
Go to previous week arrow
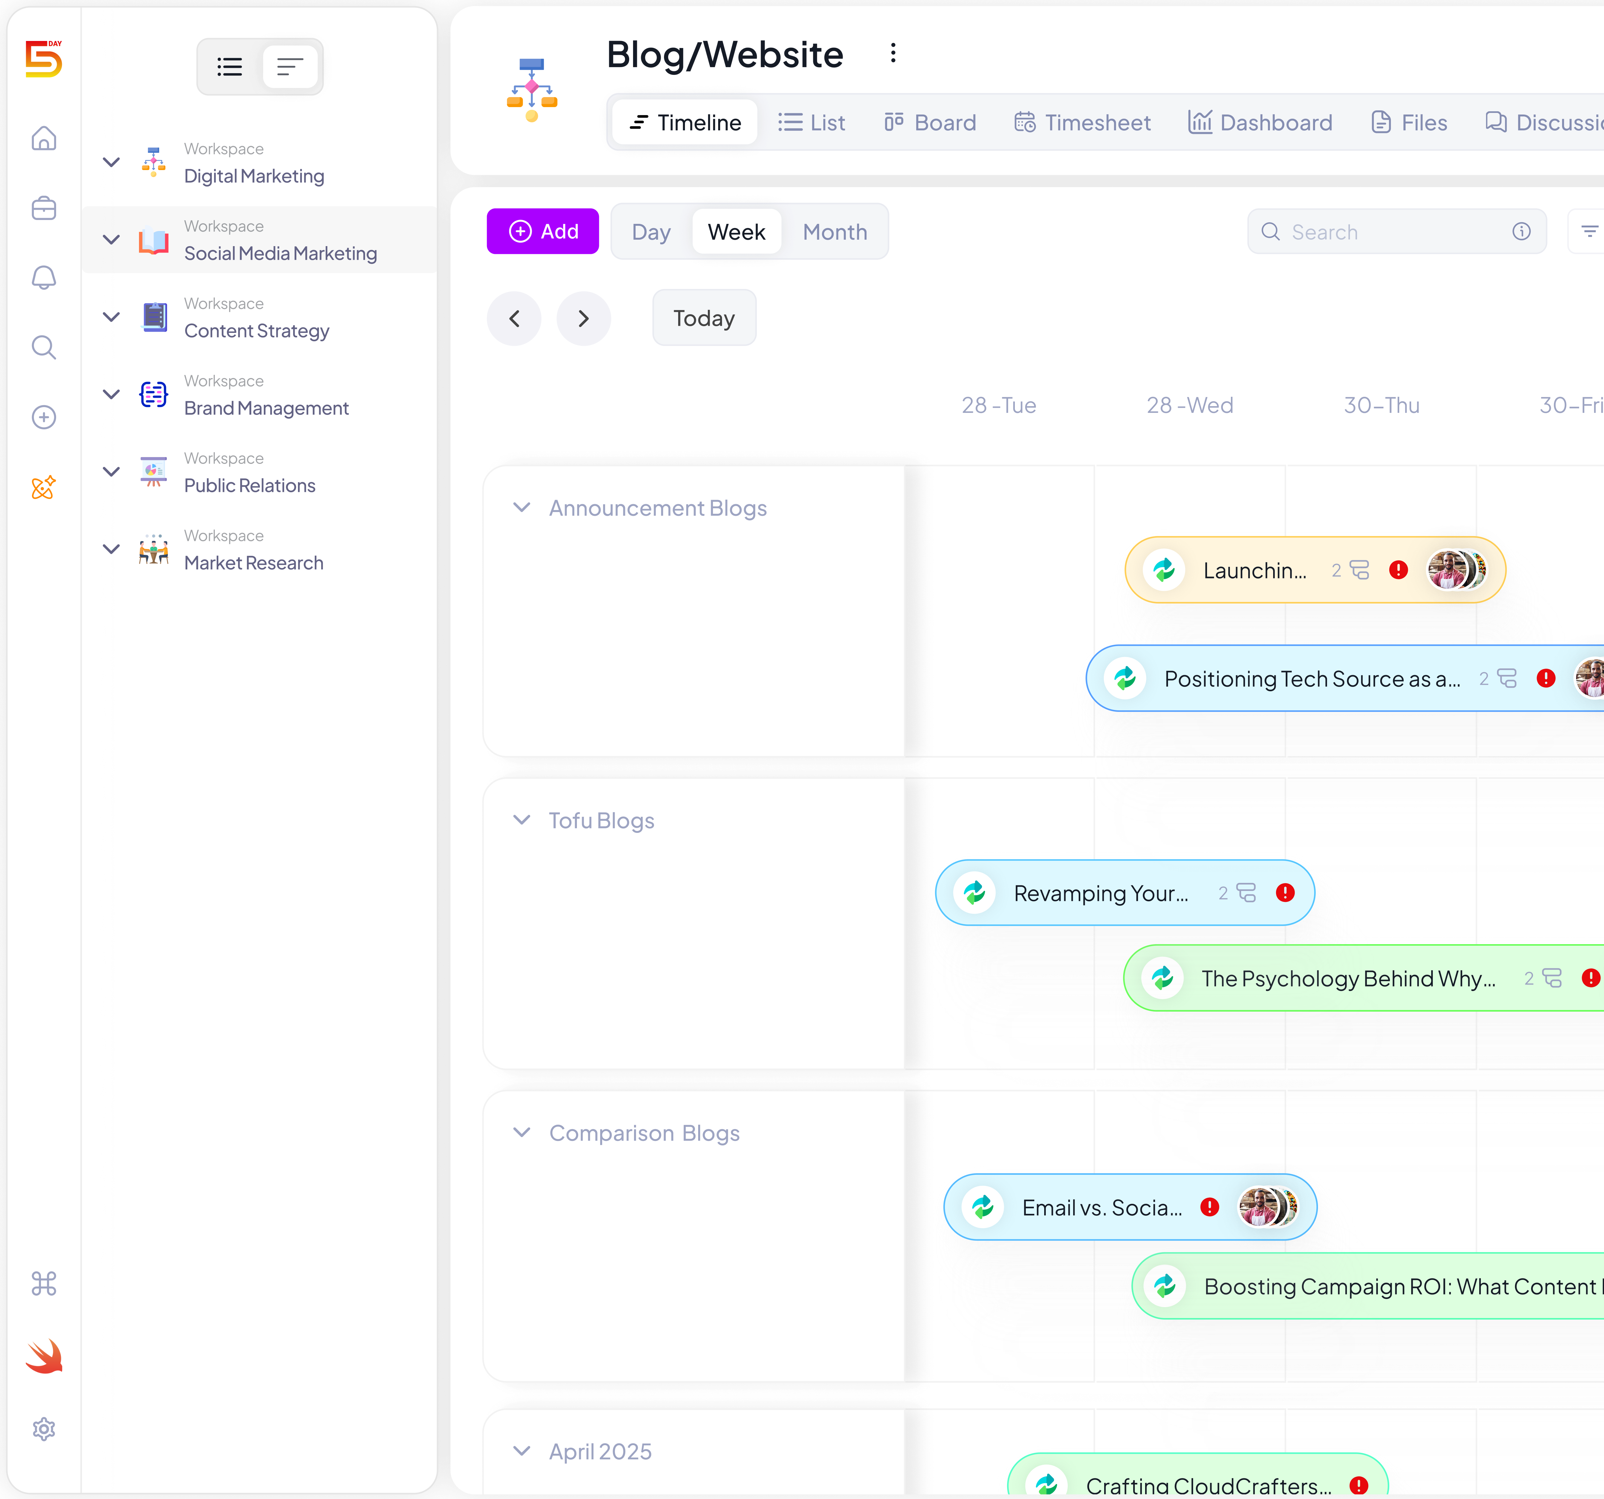(514, 319)
